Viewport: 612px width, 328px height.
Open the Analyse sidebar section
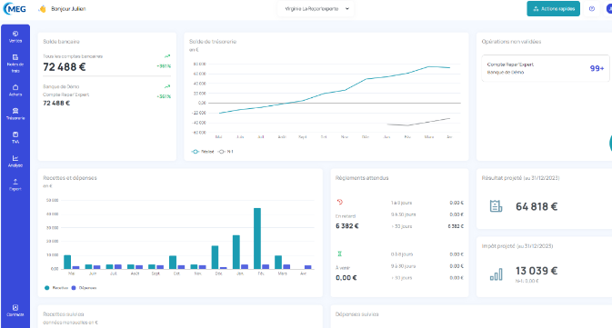[x=15, y=162]
